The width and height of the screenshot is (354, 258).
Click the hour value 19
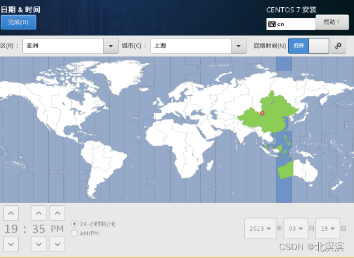[11, 229]
